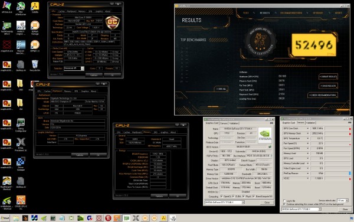Open the VDDC sensor dropdown
This screenshot has height=222, width=354.
(x=307, y=178)
